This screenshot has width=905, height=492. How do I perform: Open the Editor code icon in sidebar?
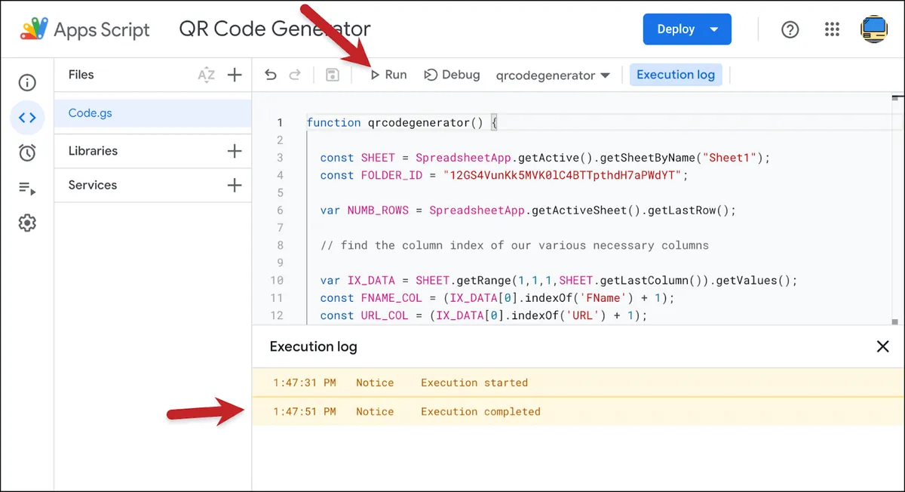click(27, 117)
